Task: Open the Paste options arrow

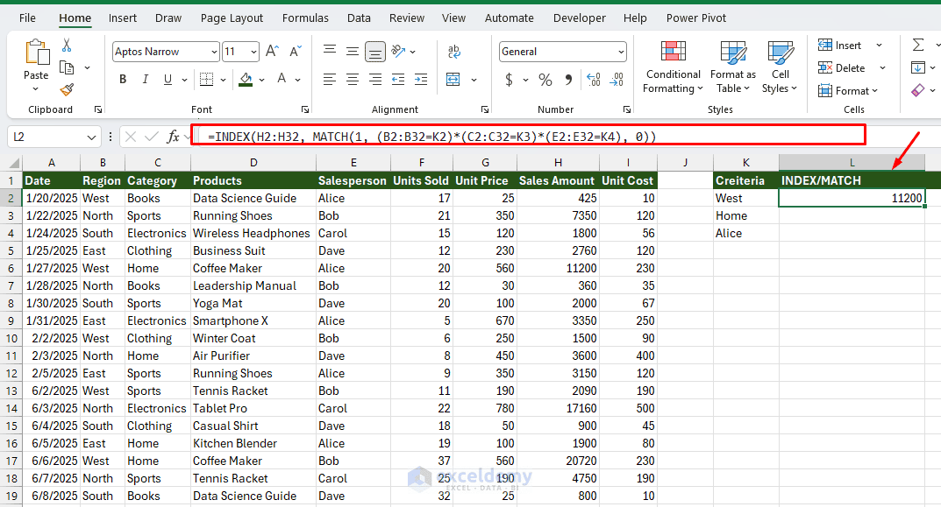Action: pos(36,89)
